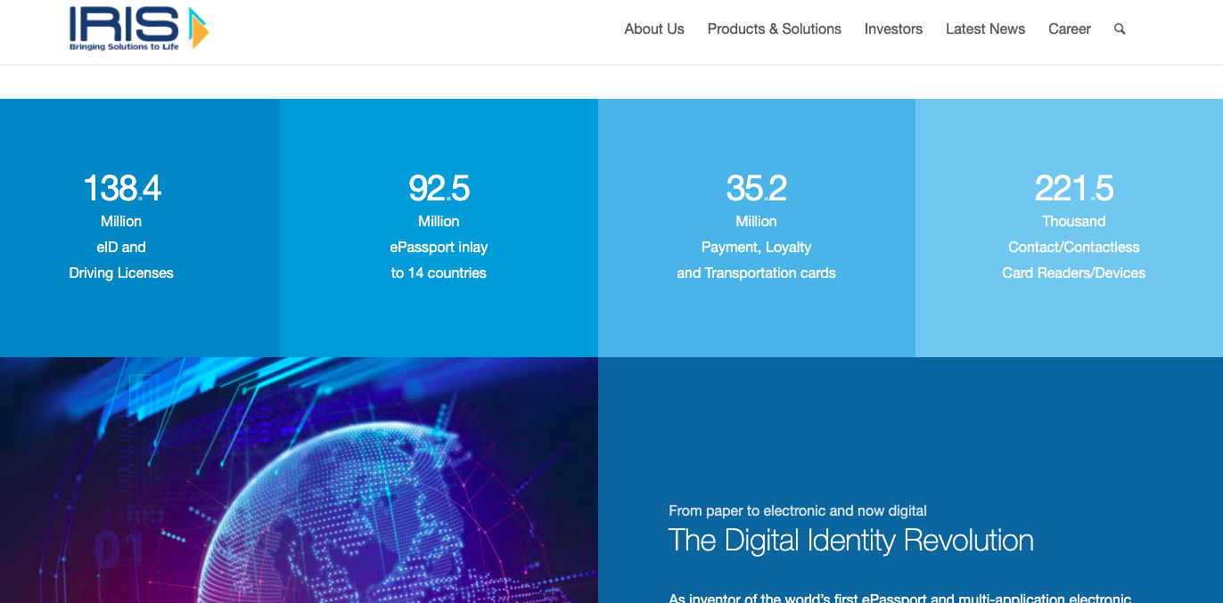Click the 35.2 million counter number
This screenshot has height=603, width=1223.
point(756,188)
